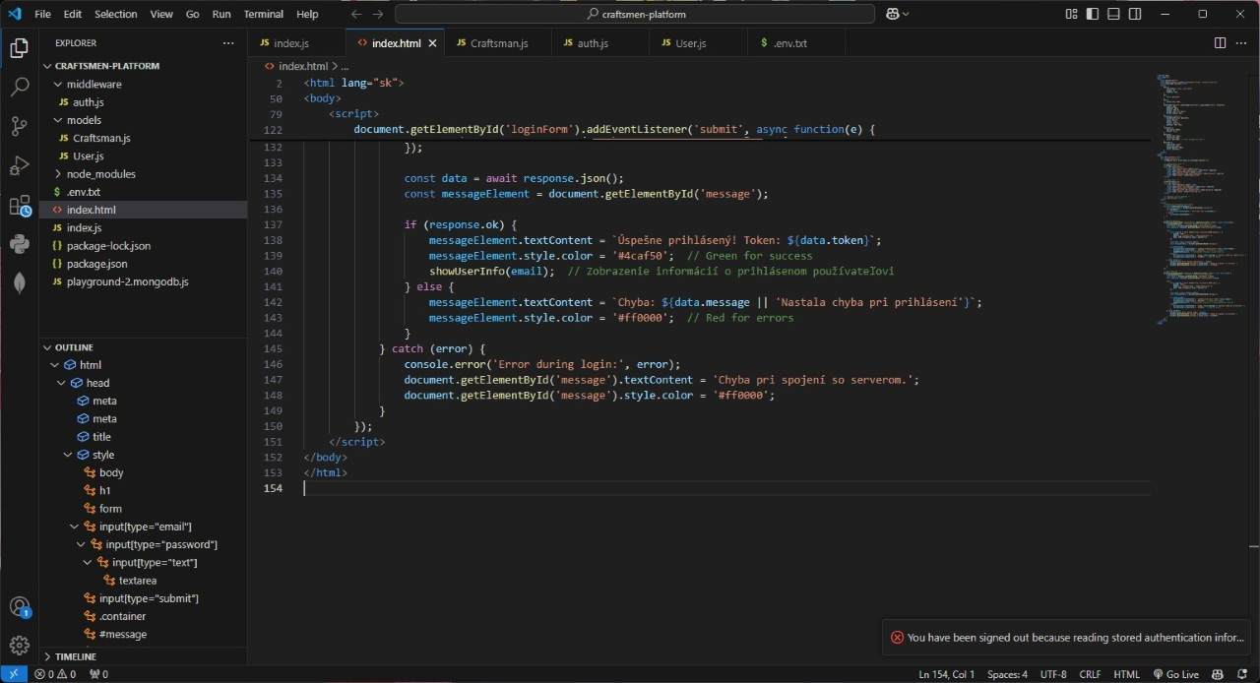This screenshot has height=683, width=1260.
Task: Change the HTML language mode
Action: (1126, 674)
